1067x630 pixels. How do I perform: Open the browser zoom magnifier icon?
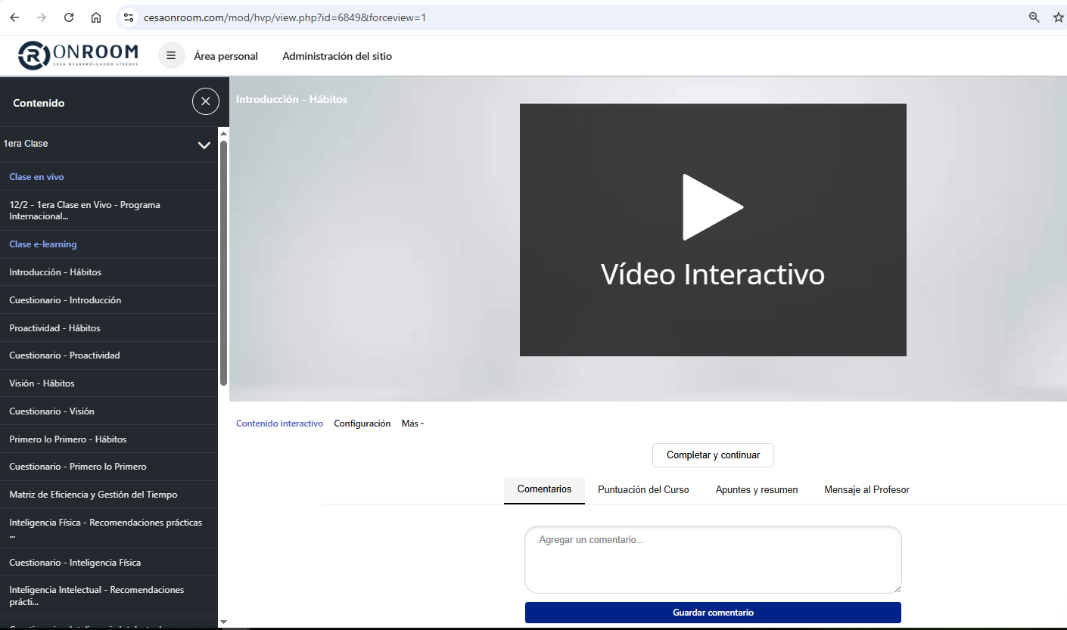point(1034,17)
